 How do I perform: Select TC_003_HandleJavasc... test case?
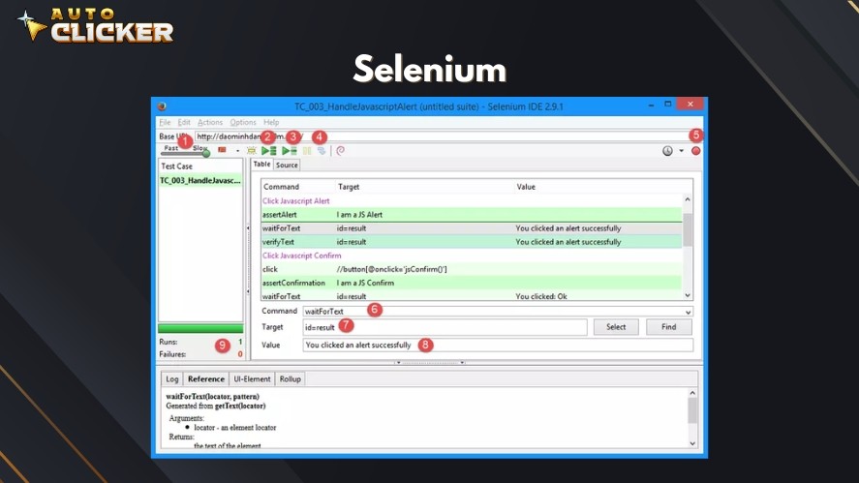pos(200,180)
